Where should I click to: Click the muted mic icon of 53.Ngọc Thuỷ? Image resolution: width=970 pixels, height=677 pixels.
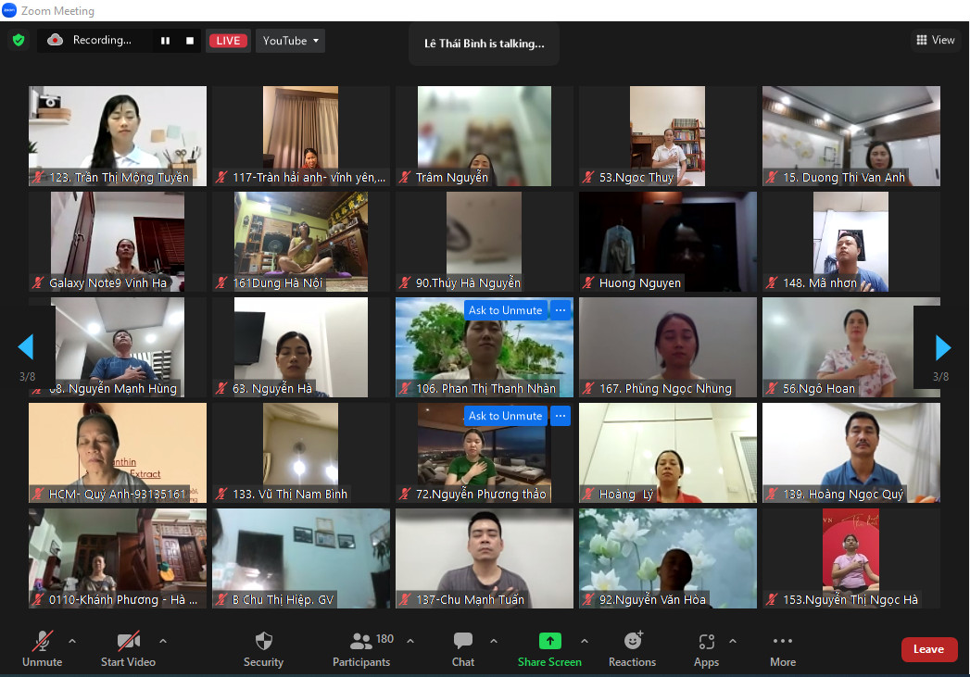coord(588,178)
